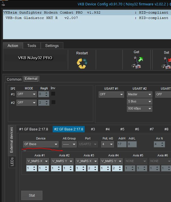This screenshot has width=171, height=202.
Task: Increase the Ax N stepper value
Action: (162, 143)
